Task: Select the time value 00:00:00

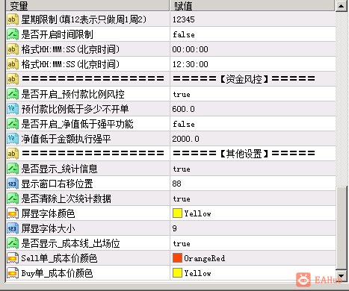Action: click(191, 49)
